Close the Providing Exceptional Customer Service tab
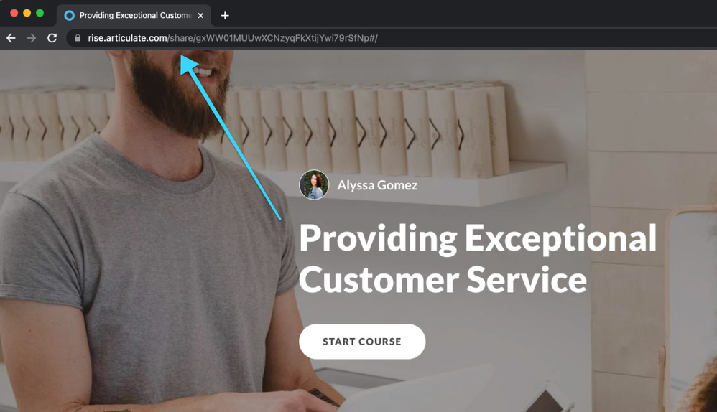Image resolution: width=717 pixels, height=412 pixels. pos(200,16)
